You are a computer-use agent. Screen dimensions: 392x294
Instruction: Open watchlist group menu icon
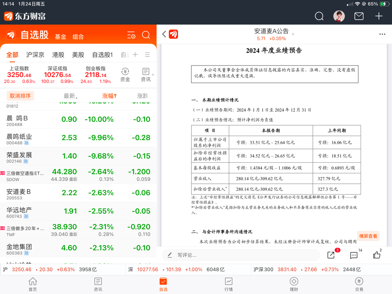pos(147,54)
